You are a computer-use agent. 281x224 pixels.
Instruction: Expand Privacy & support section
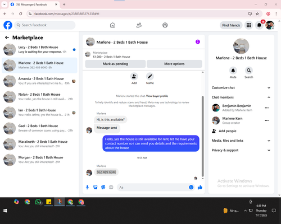[x=241, y=150]
